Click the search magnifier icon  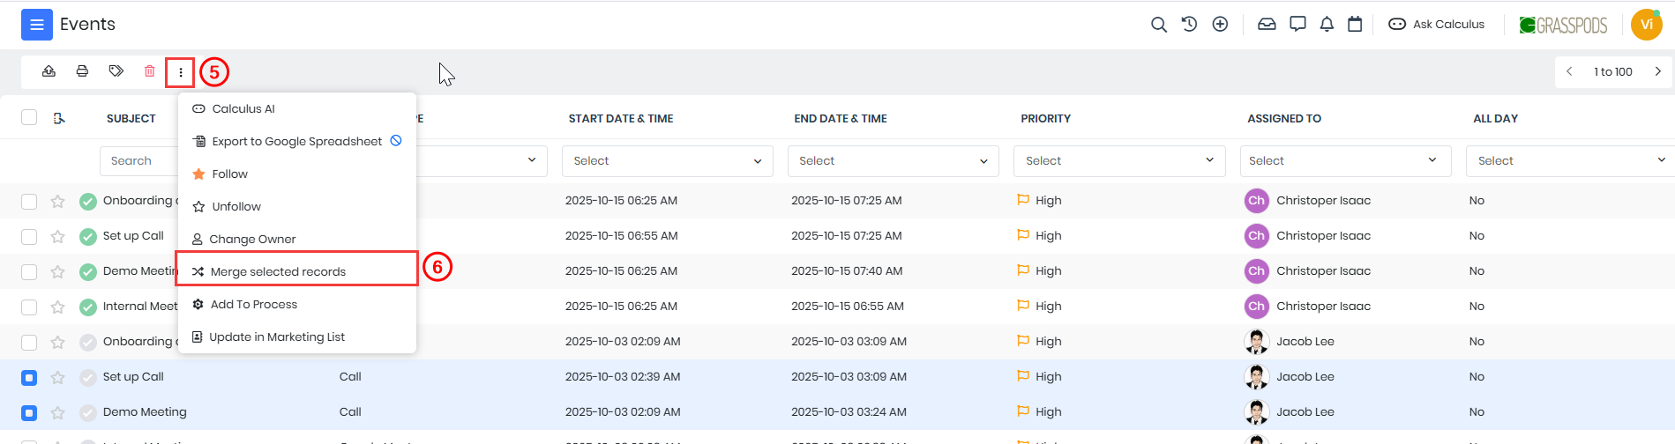(1158, 25)
